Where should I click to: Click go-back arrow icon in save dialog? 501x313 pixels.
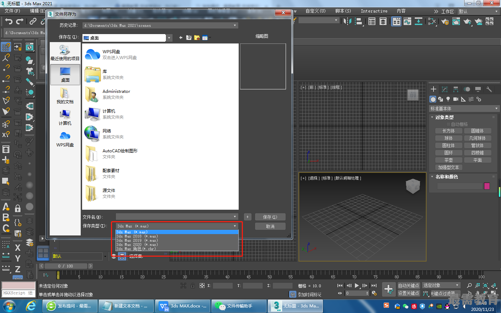(x=181, y=38)
